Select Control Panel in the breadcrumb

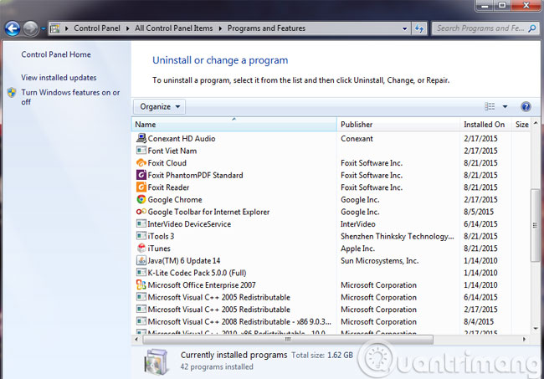pos(97,28)
